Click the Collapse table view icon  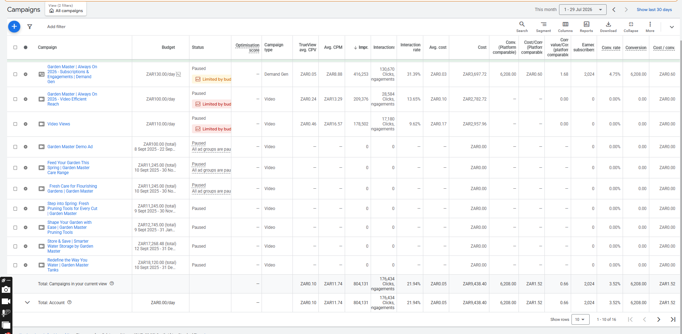pos(631,27)
